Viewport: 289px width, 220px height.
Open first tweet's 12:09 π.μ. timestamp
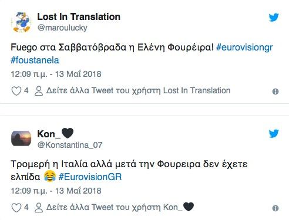[29, 74]
